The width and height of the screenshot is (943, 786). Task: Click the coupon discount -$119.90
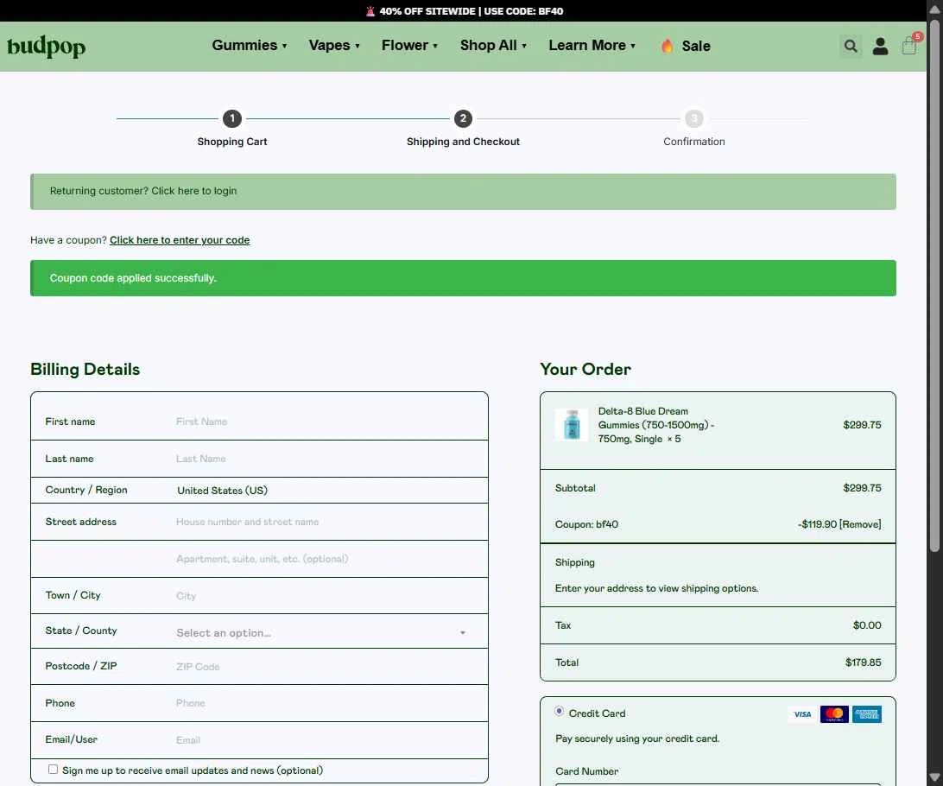pyautogui.click(x=817, y=523)
